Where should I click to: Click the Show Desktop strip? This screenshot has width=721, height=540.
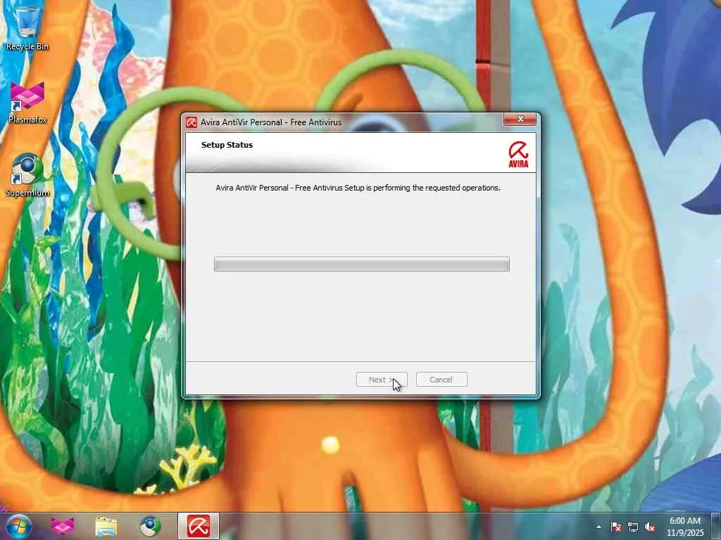point(716,526)
